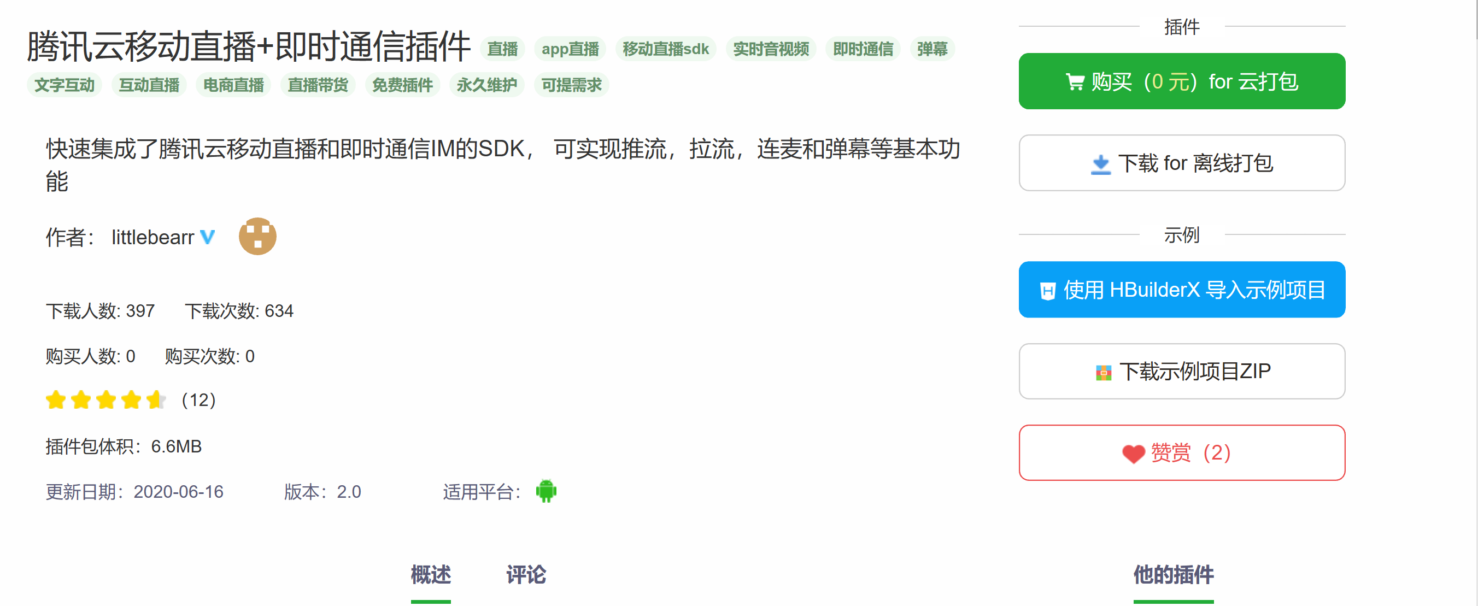This screenshot has height=606, width=1478.
Task: Click the 移动直播sdk tag
Action: pos(666,49)
